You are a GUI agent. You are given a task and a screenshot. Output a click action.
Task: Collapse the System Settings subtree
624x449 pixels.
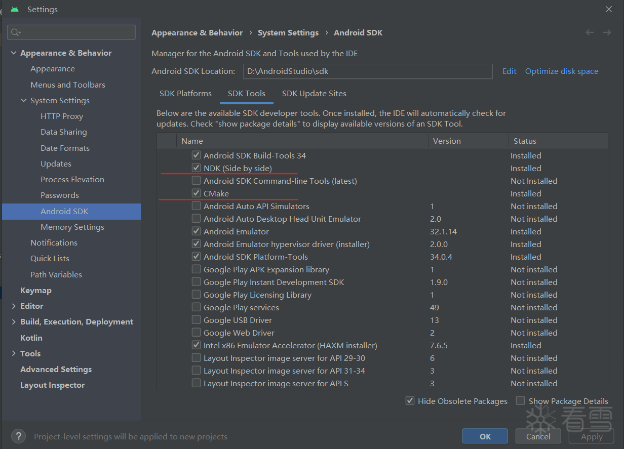pos(24,101)
